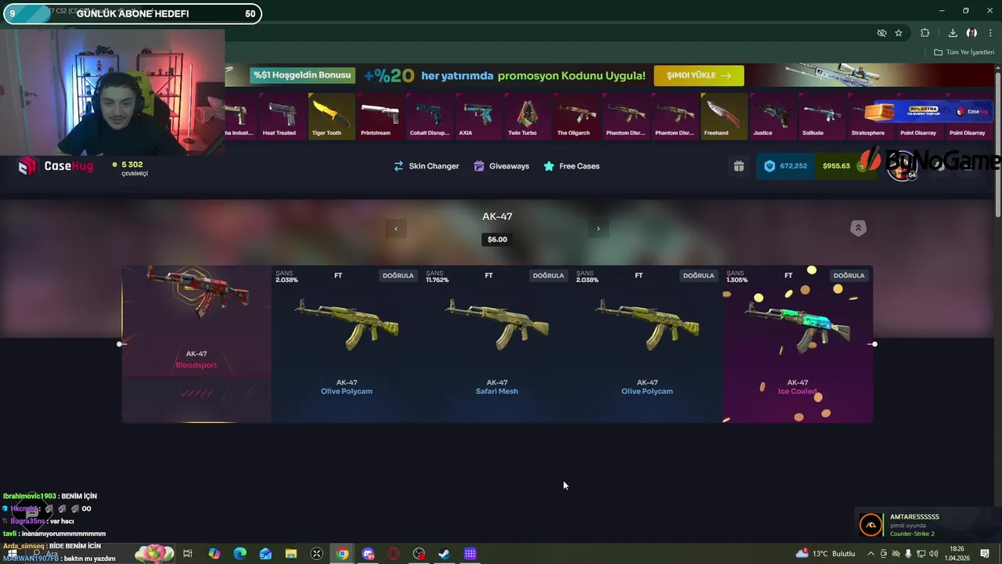The image size is (1002, 564).
Task: Open the browser three-dot menu
Action: pyautogui.click(x=990, y=33)
